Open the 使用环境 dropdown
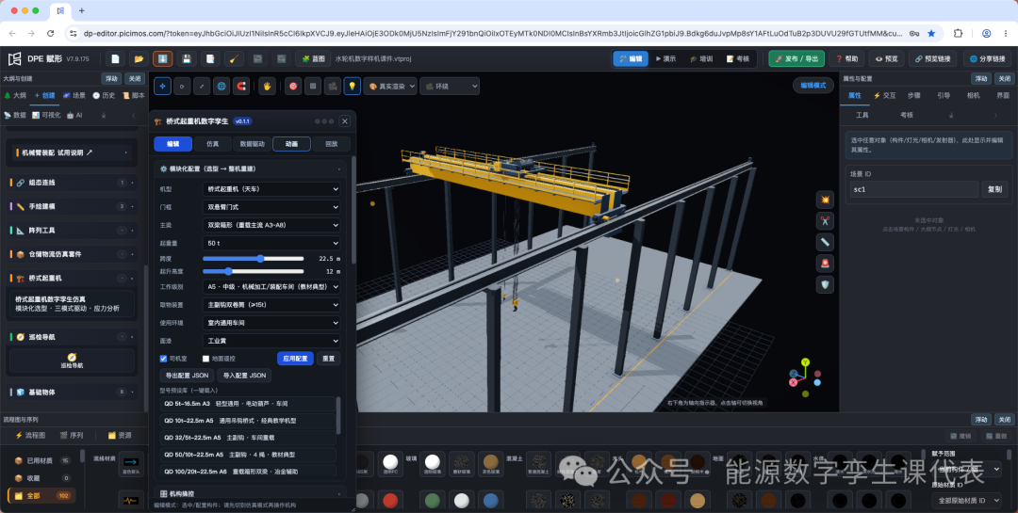Screen dimensions: 1018x513 pyautogui.click(x=271, y=322)
